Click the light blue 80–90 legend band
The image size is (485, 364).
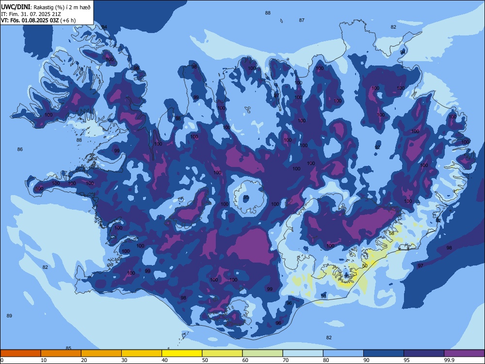click(343, 353)
